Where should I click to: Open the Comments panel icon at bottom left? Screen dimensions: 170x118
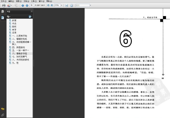click(x=3, y=109)
